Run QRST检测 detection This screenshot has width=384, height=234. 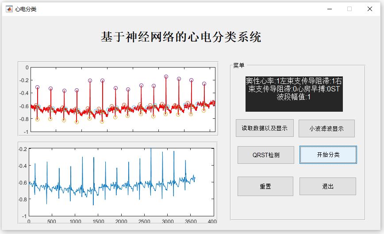click(266, 155)
